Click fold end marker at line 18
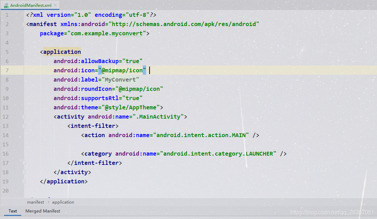This screenshot has height=219, width=377. [x=24, y=172]
